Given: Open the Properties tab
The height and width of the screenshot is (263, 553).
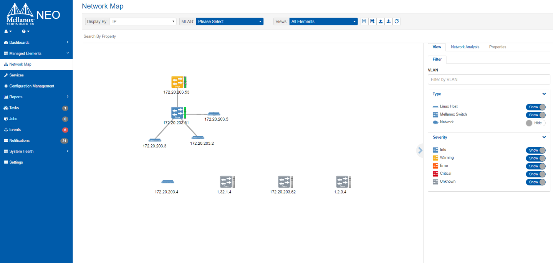Looking at the screenshot, I should coord(497,47).
